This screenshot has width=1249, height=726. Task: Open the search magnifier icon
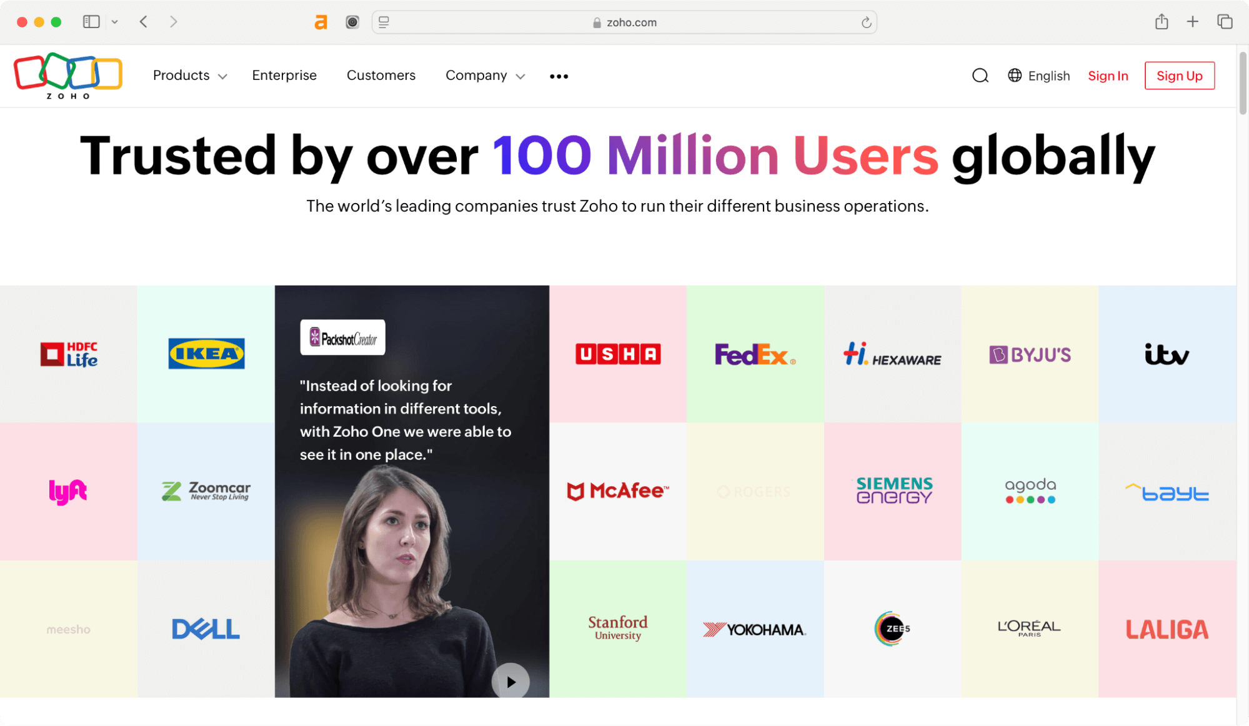980,76
